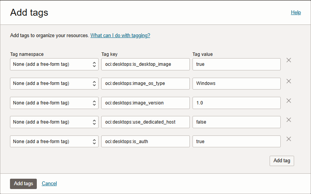Focus the oci:desktops:is_desktop_image key field
This screenshot has width=311, height=194.
click(145, 64)
